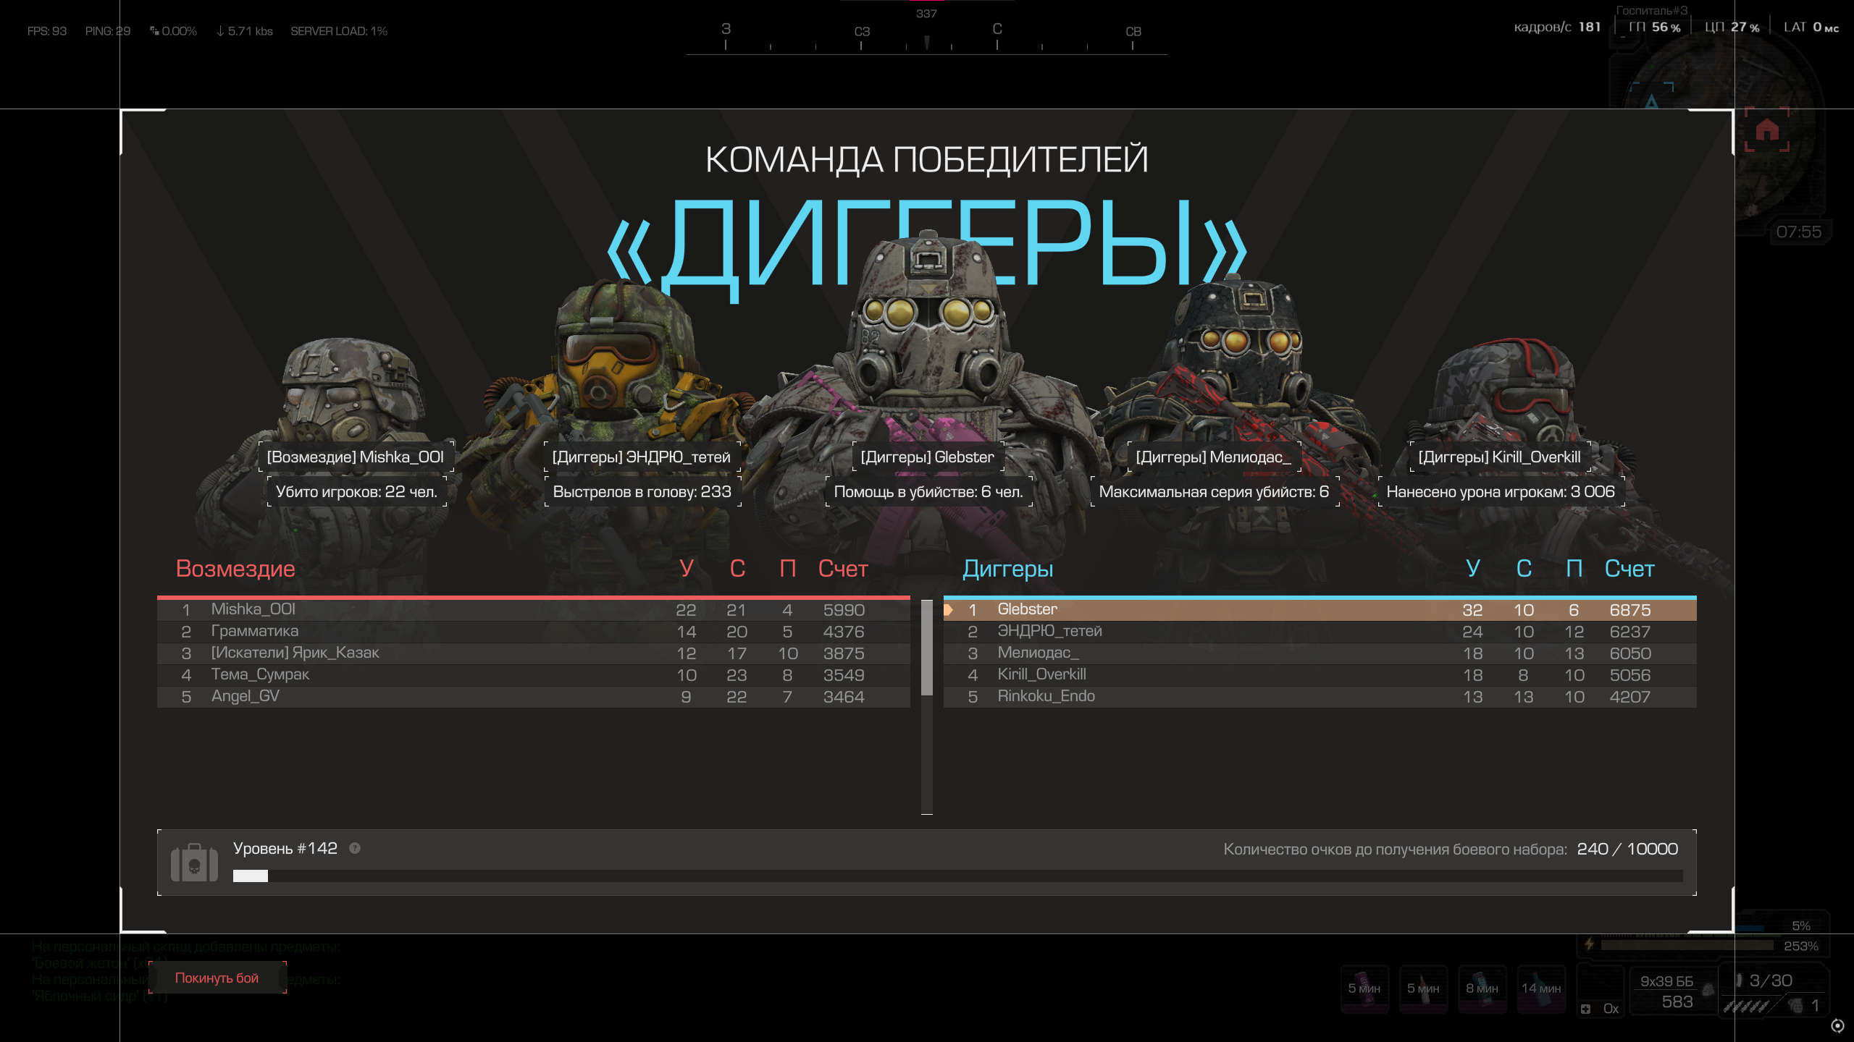Click the 240 / 10000 points counter
The image size is (1854, 1042).
point(1627,849)
